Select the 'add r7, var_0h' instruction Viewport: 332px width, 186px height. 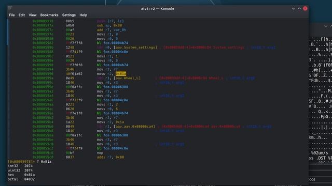(x=112, y=30)
